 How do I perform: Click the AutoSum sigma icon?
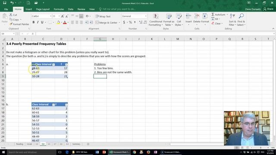(x=213, y=14)
